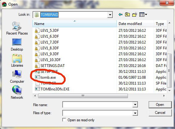Screen dimensions: 175x129
Task: Click the Cancel button
Action: pos(160,113)
